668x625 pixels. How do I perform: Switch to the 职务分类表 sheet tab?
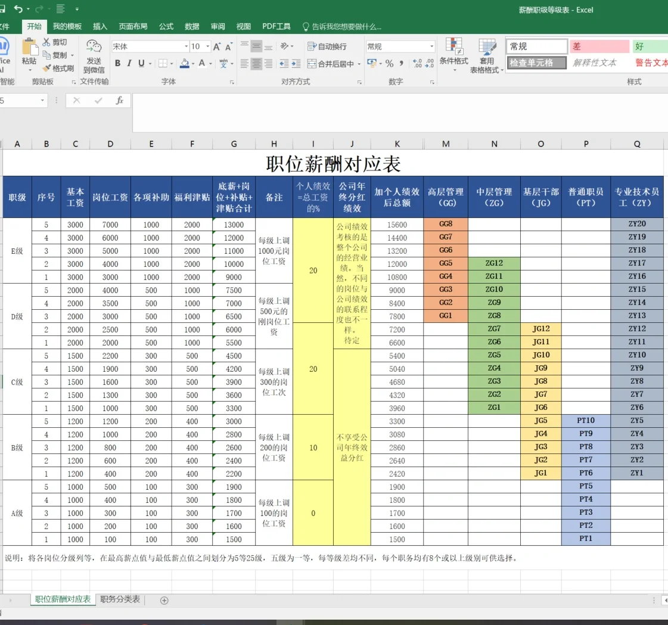120,599
